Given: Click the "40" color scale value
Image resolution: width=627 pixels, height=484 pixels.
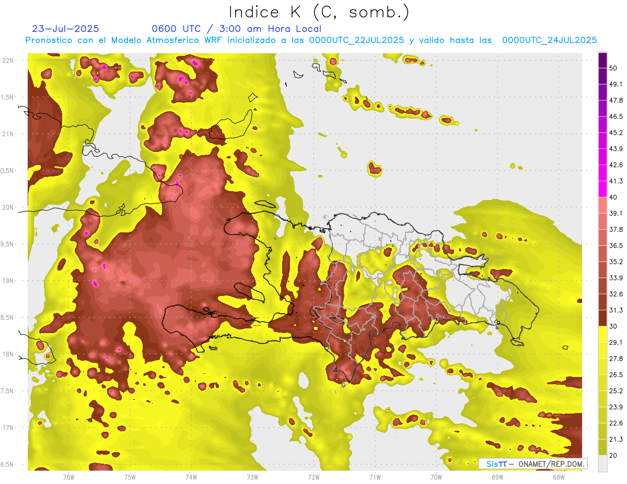Looking at the screenshot, I should [x=613, y=197].
